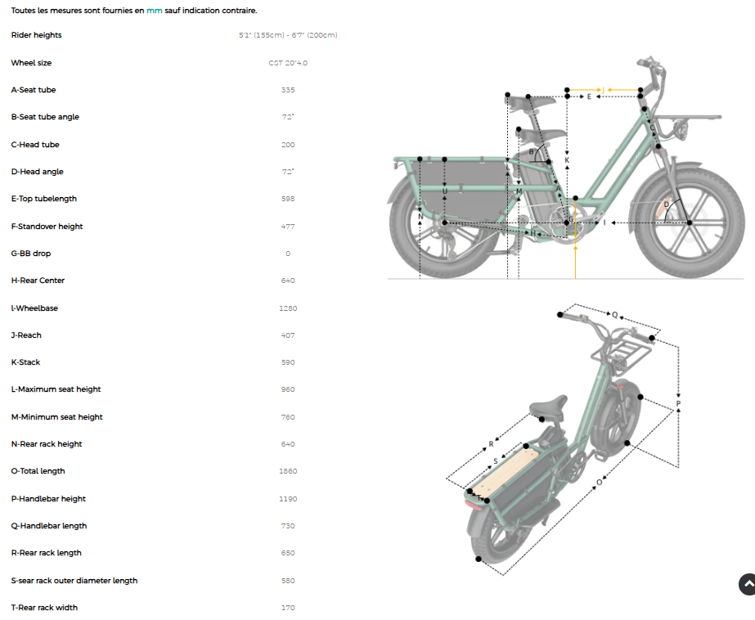
Task: Select the P-Handlebar height label
Action: click(46, 499)
